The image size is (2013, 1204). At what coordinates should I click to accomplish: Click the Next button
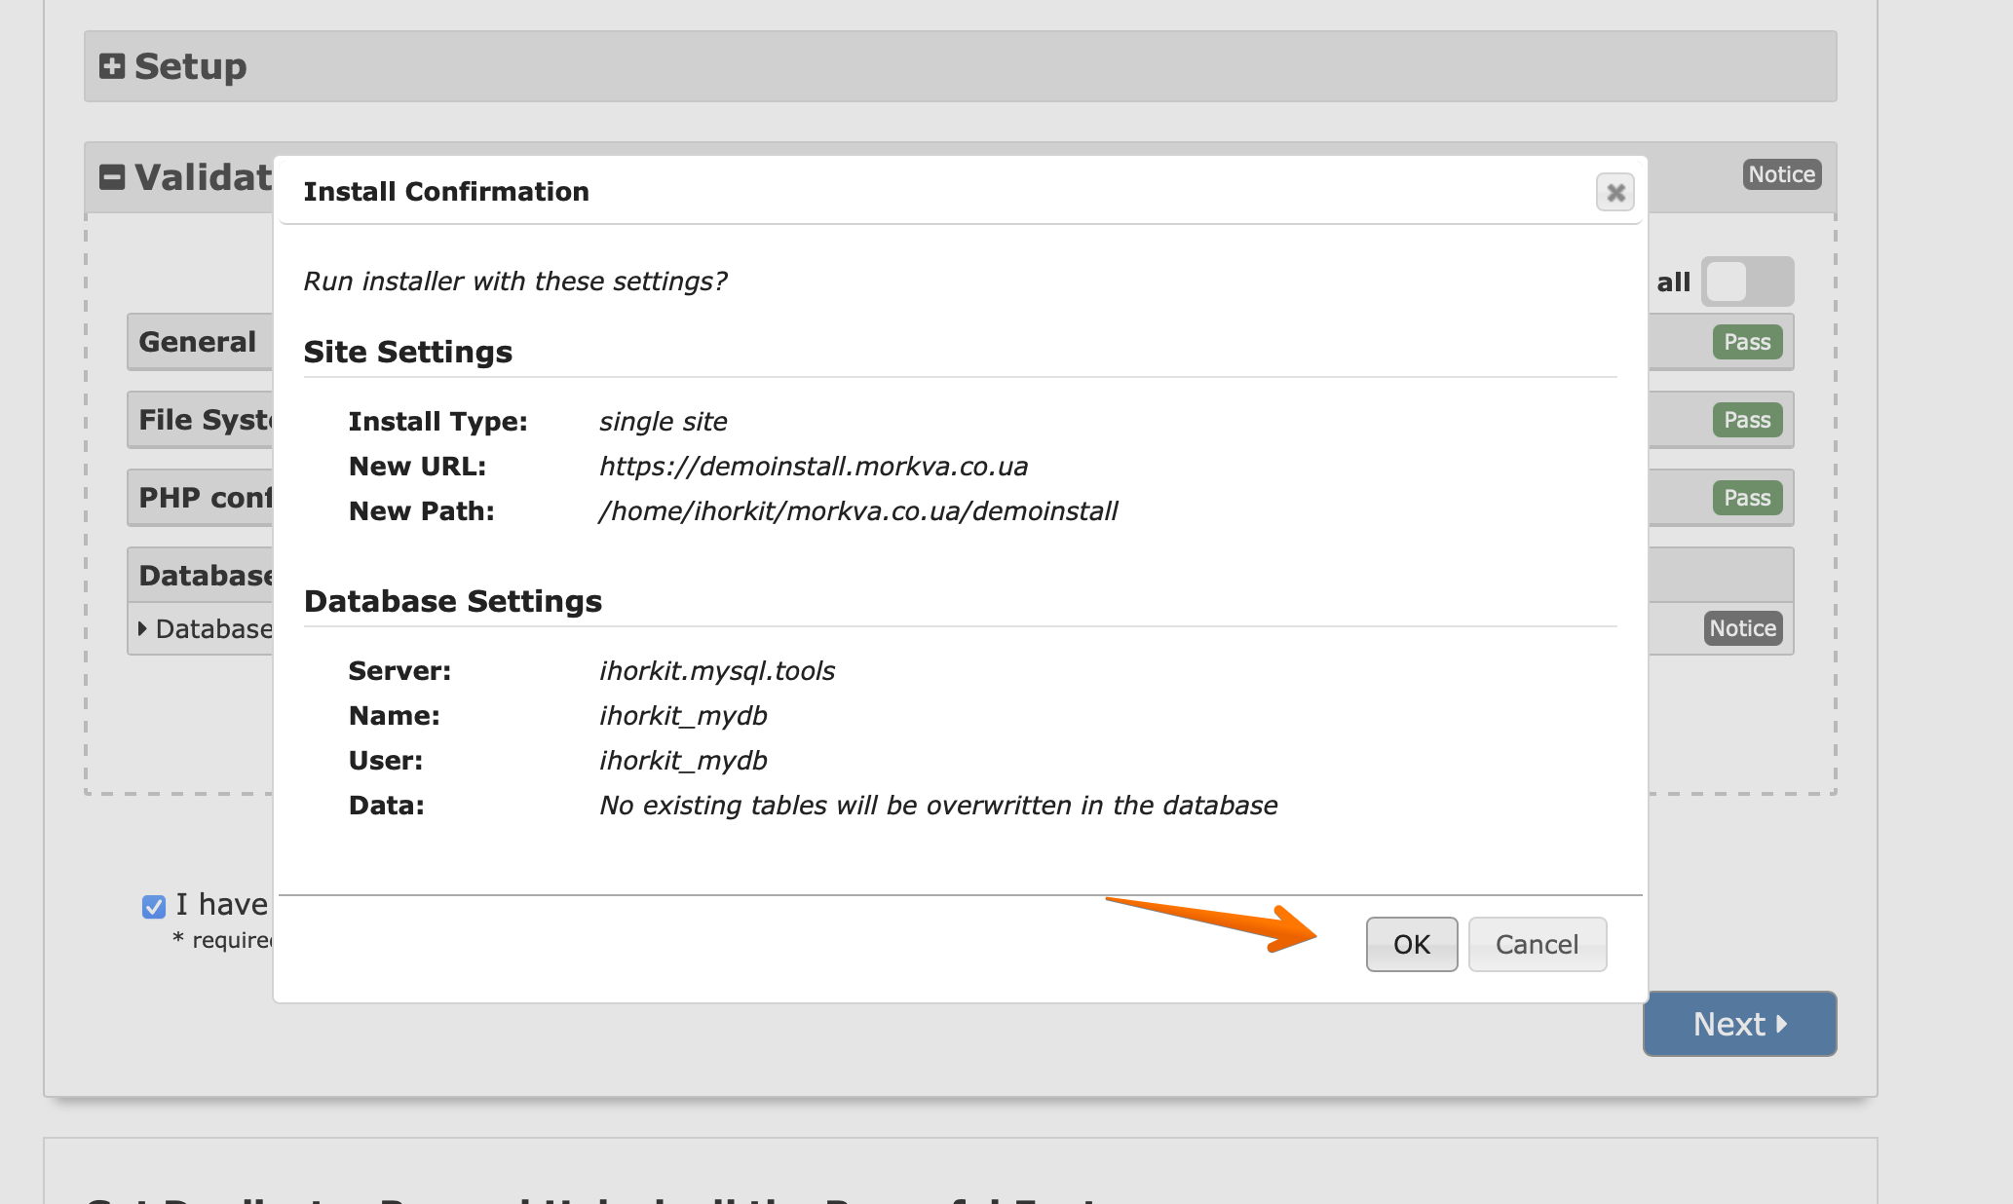(x=1739, y=1024)
